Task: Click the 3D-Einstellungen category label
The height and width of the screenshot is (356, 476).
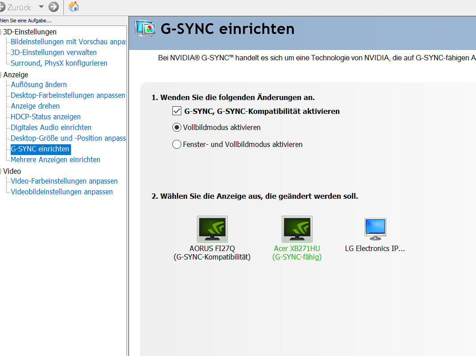Action: point(30,32)
